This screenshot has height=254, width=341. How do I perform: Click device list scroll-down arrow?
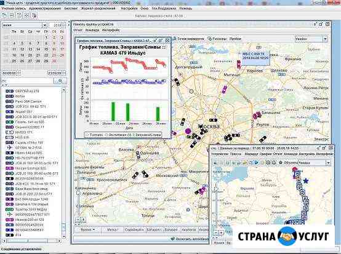click(64, 236)
